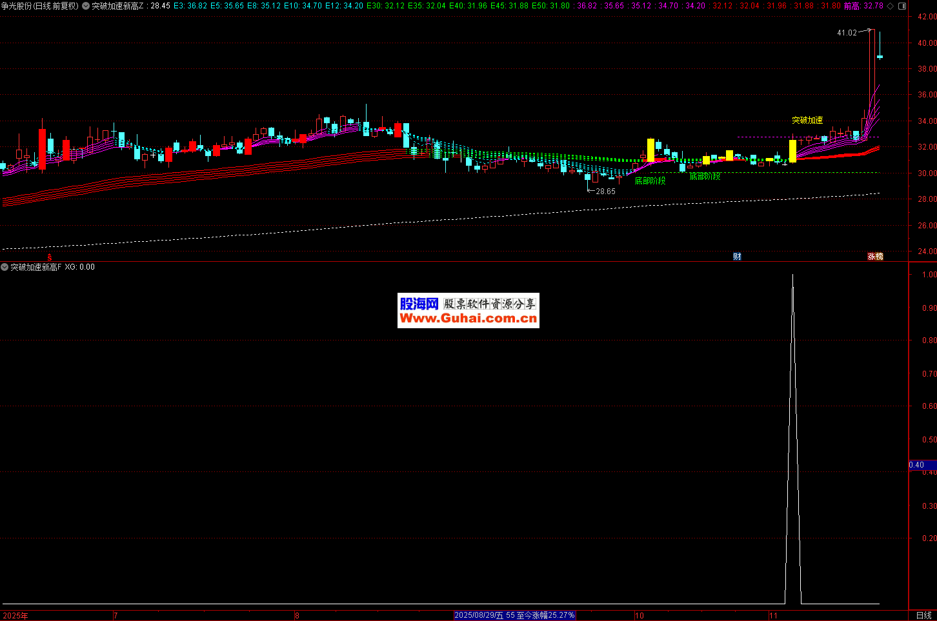Click the small red S marker on chart
Viewport: 937px width, 621px height.
coord(49,257)
